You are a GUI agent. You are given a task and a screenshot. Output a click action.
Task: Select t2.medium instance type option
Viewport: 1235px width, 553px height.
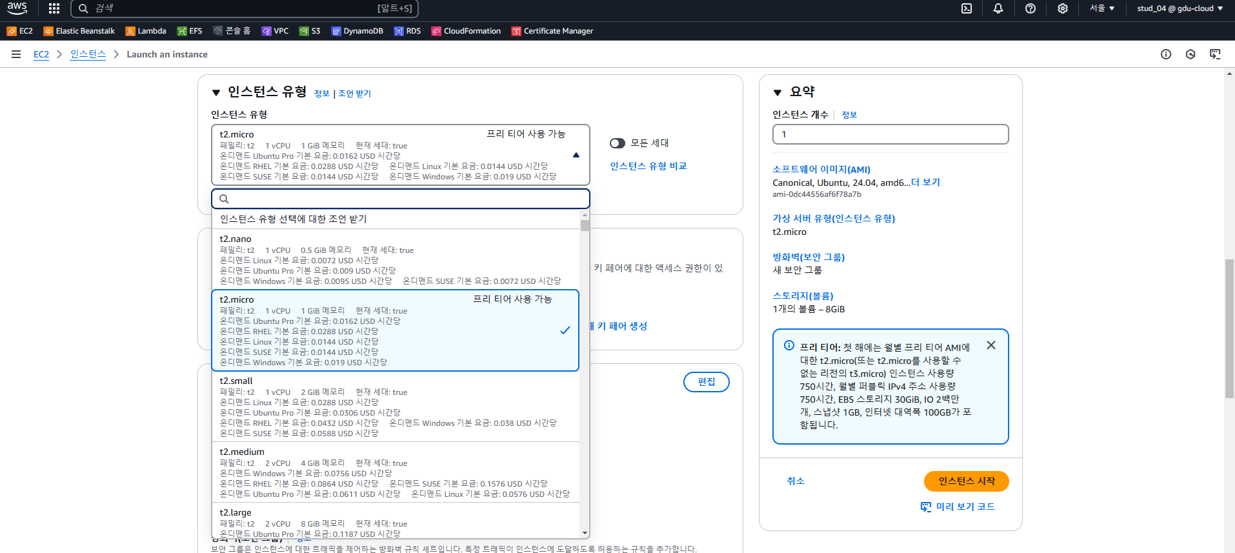(x=396, y=472)
